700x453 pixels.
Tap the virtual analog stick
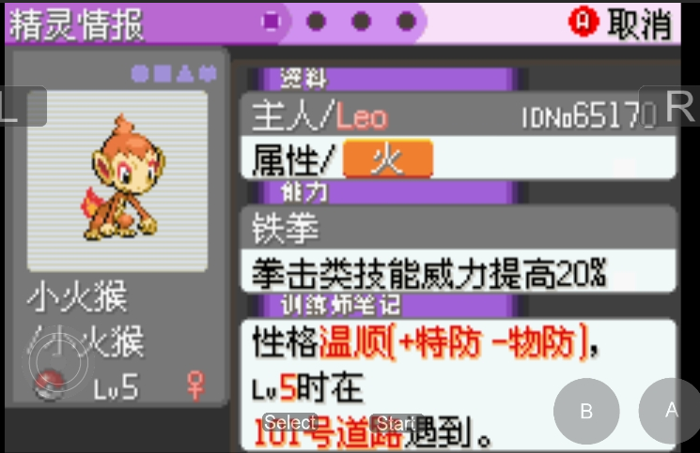57,363
